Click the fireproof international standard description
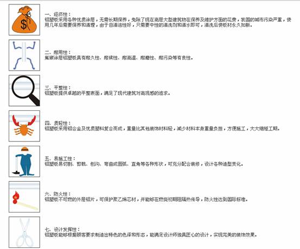This screenshot has width=300, height=249. coord(146,200)
